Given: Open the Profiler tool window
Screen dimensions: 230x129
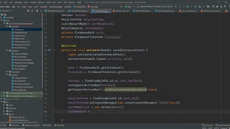Looking at the screenshot, I should click(47, 125).
